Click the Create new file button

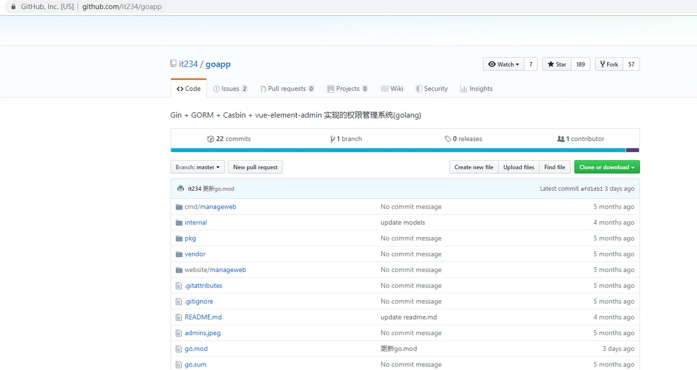(x=474, y=167)
